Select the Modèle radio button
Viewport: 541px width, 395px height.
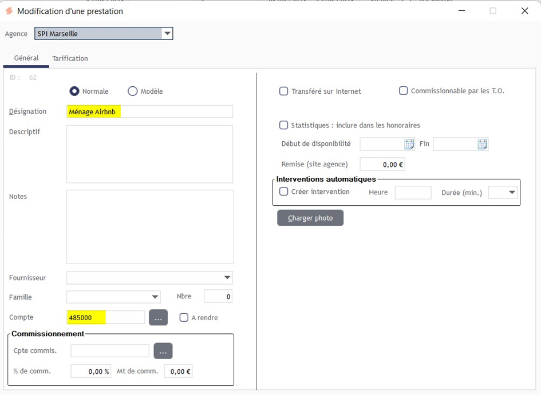point(132,91)
